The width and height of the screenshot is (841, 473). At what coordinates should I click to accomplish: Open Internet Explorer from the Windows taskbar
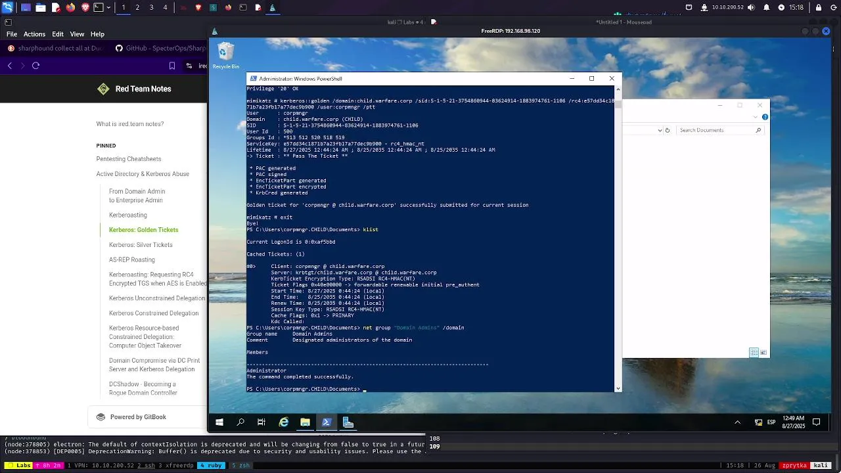[284, 422]
